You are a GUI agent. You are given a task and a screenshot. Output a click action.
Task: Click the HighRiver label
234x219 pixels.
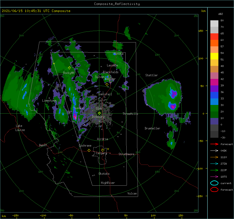[108, 183]
